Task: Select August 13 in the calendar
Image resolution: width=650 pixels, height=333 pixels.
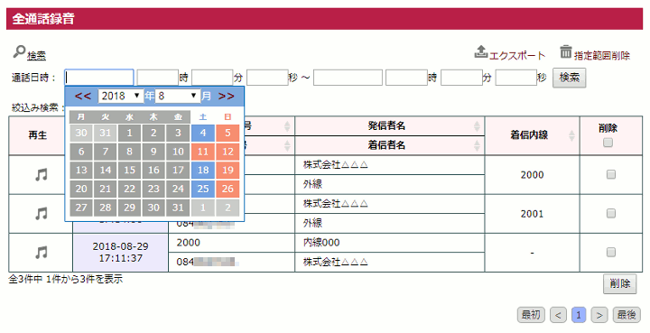Action: [x=81, y=171]
